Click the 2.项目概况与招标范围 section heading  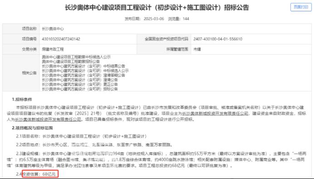tap(32, 128)
